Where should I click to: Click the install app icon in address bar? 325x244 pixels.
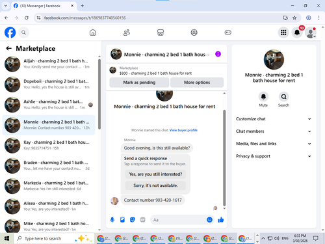pyautogui.click(x=285, y=18)
